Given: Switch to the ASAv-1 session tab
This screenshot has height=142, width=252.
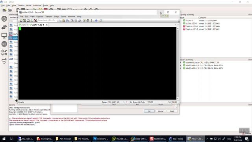Looking at the screenshot, I should (x=24, y=25).
